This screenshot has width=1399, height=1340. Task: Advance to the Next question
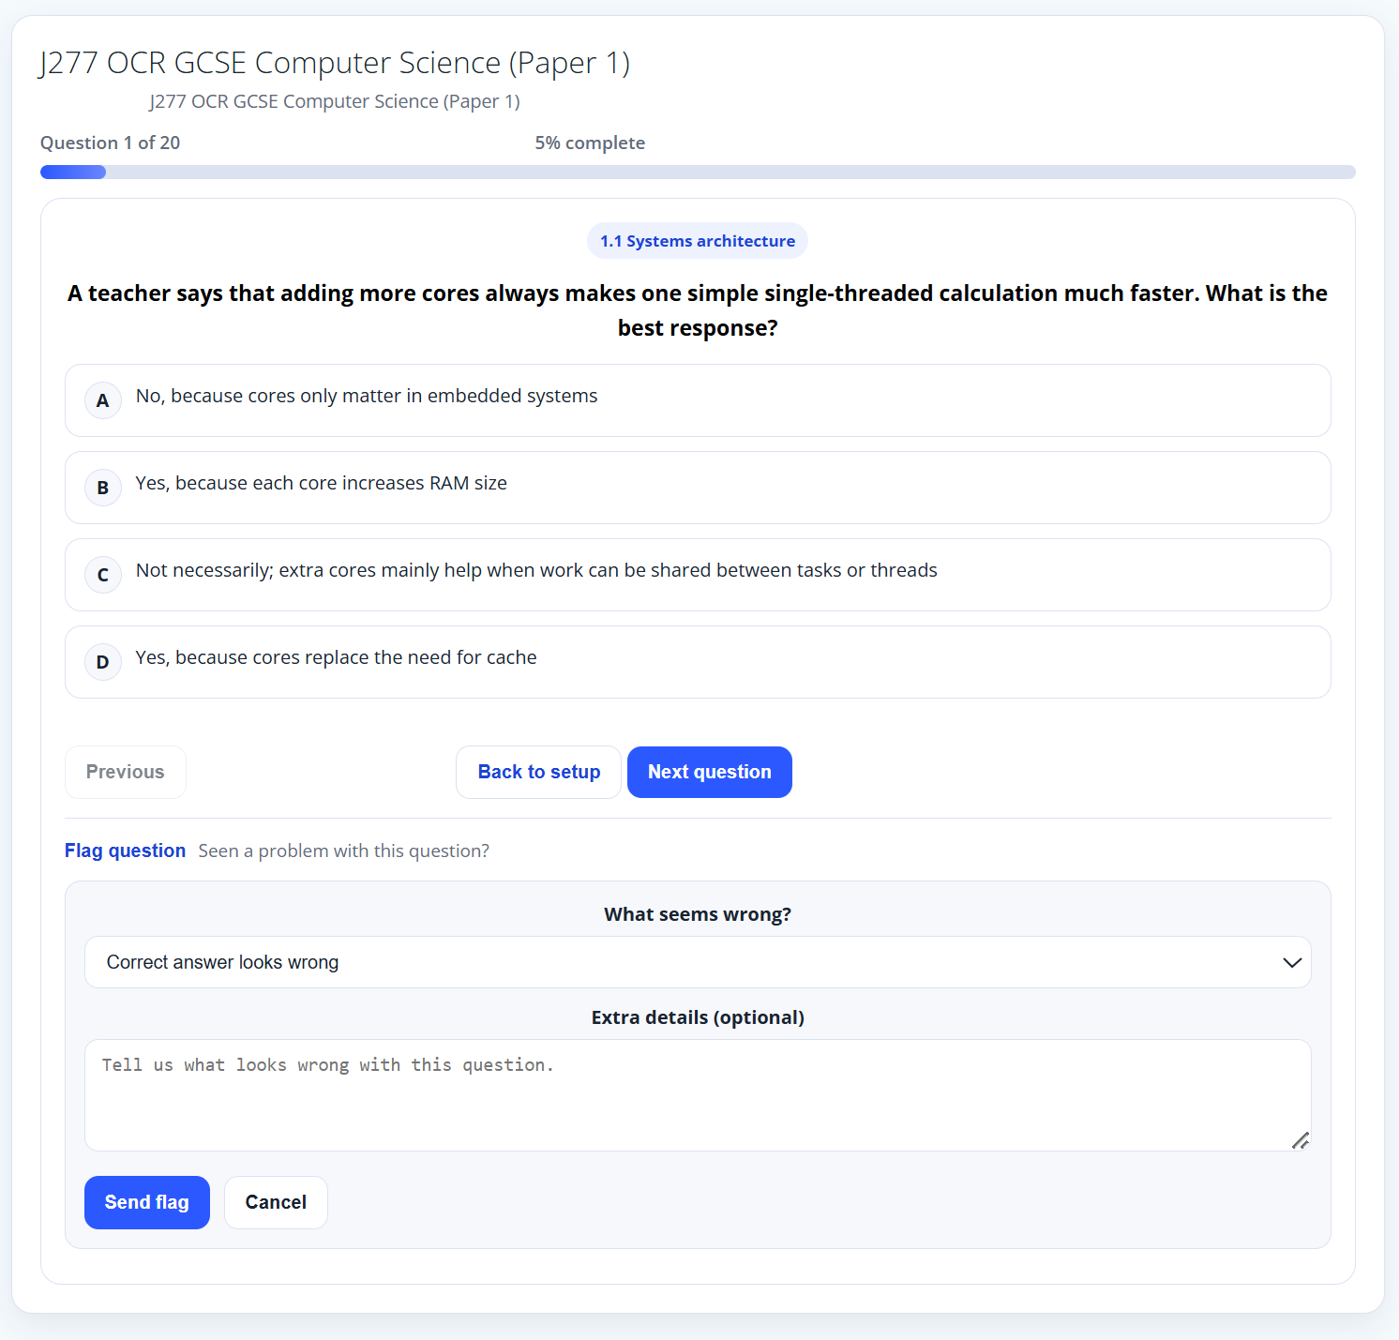(710, 772)
